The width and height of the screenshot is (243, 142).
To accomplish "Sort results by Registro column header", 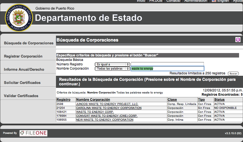I will [63, 100].
